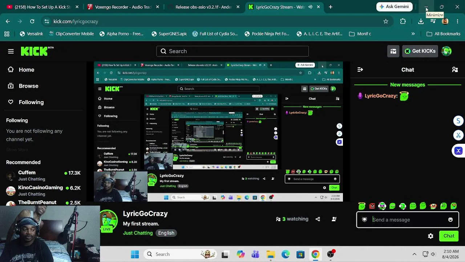465x262 pixels.
Task: Open the Chrome extensions puzzle icon
Action: tap(403, 21)
